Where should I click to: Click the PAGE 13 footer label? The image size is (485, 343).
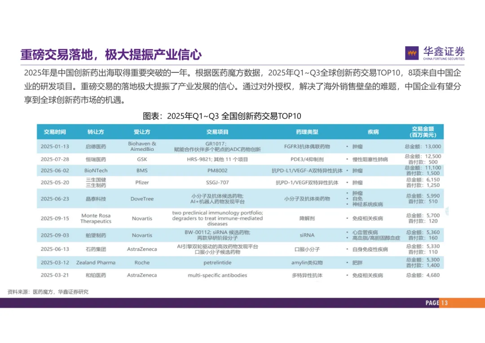436,303
